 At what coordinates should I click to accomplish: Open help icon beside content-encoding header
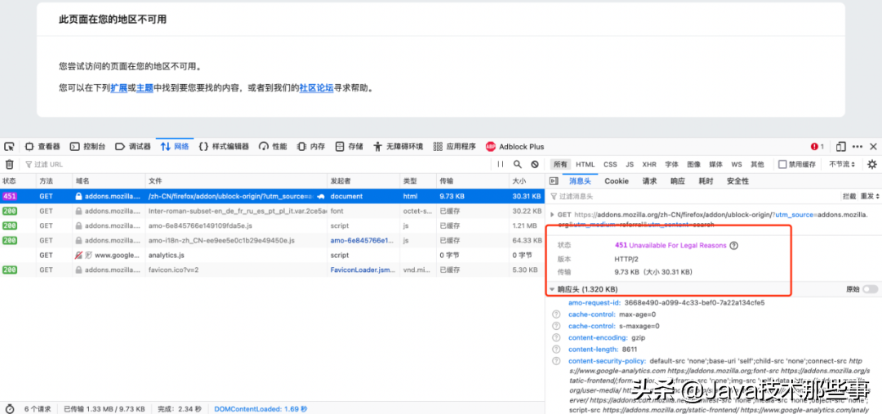(556, 337)
